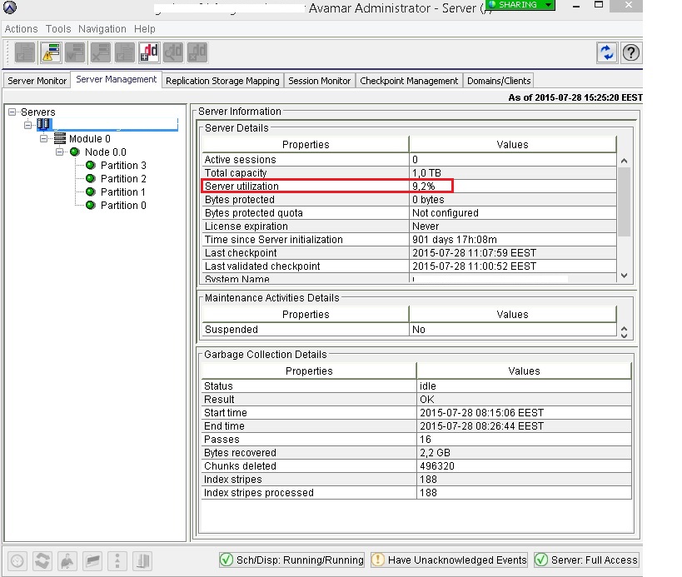Click the user icon in the bottom toolbar

(x=67, y=561)
